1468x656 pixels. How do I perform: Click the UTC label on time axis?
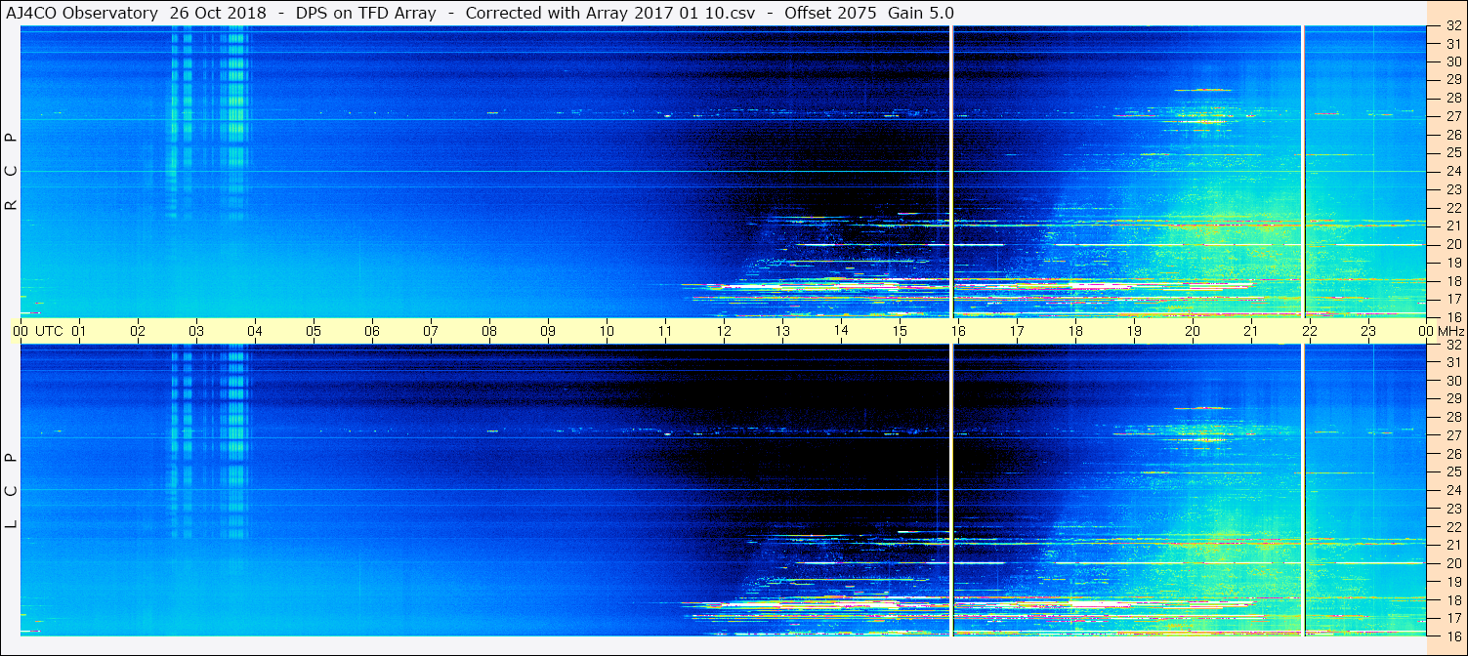tap(49, 331)
